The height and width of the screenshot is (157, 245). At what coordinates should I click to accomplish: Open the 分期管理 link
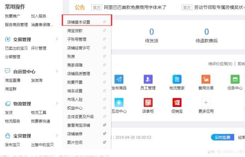pyautogui.click(x=12, y=57)
